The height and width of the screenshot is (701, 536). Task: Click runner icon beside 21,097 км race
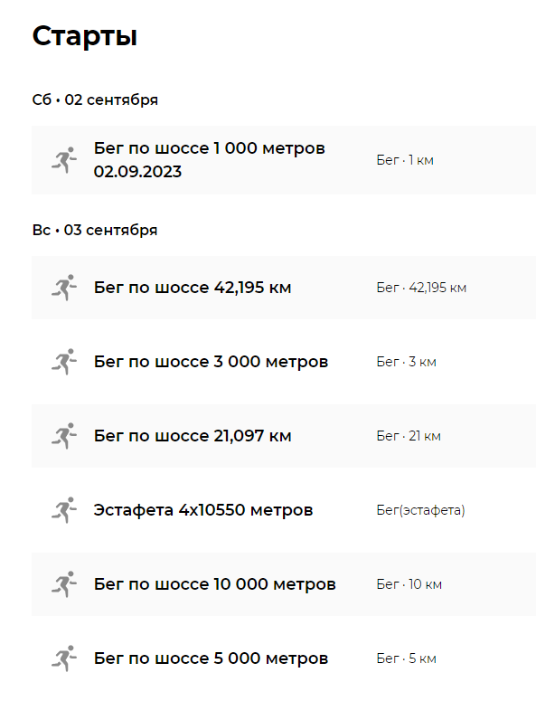(x=64, y=436)
